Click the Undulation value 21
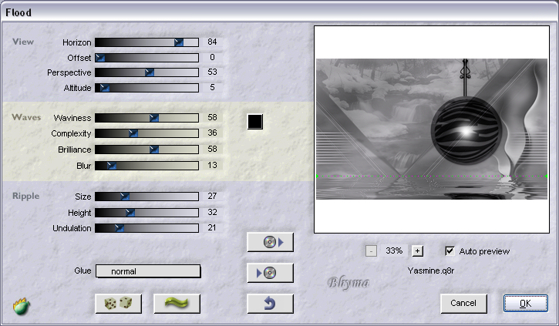The width and height of the screenshot is (559, 326). pyautogui.click(x=212, y=227)
